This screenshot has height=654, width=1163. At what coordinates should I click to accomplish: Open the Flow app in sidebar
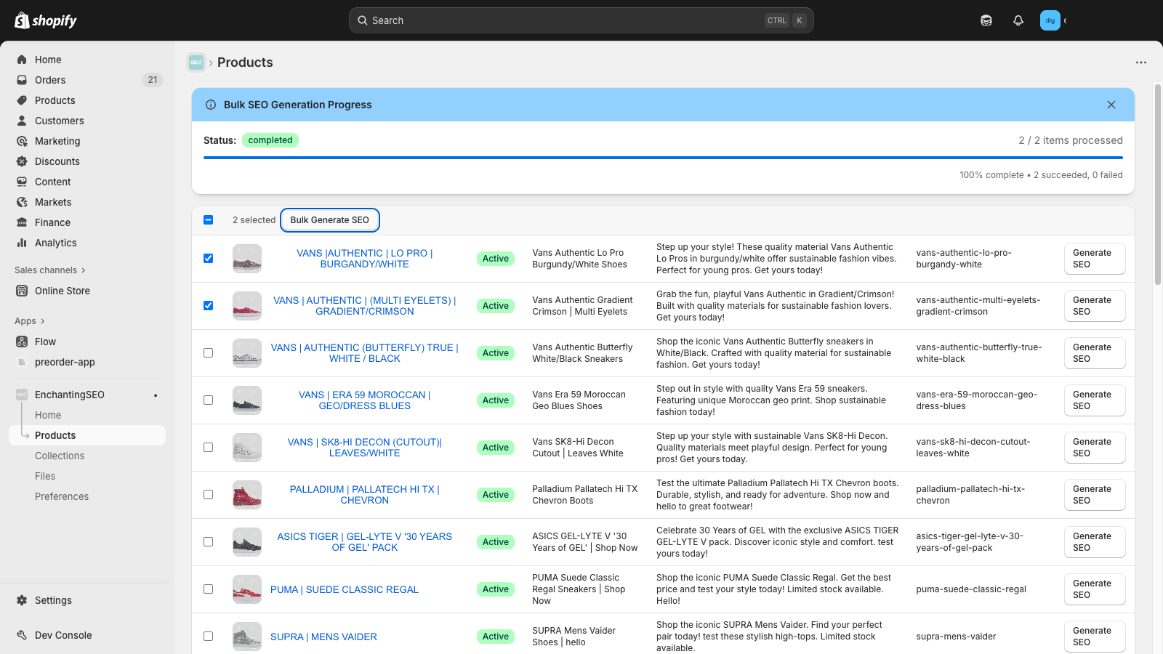(x=45, y=342)
